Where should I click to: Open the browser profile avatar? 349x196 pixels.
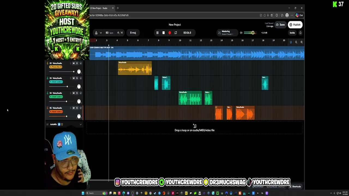(x=287, y=15)
